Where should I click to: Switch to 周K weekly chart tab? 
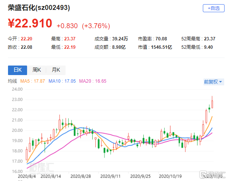(37, 70)
